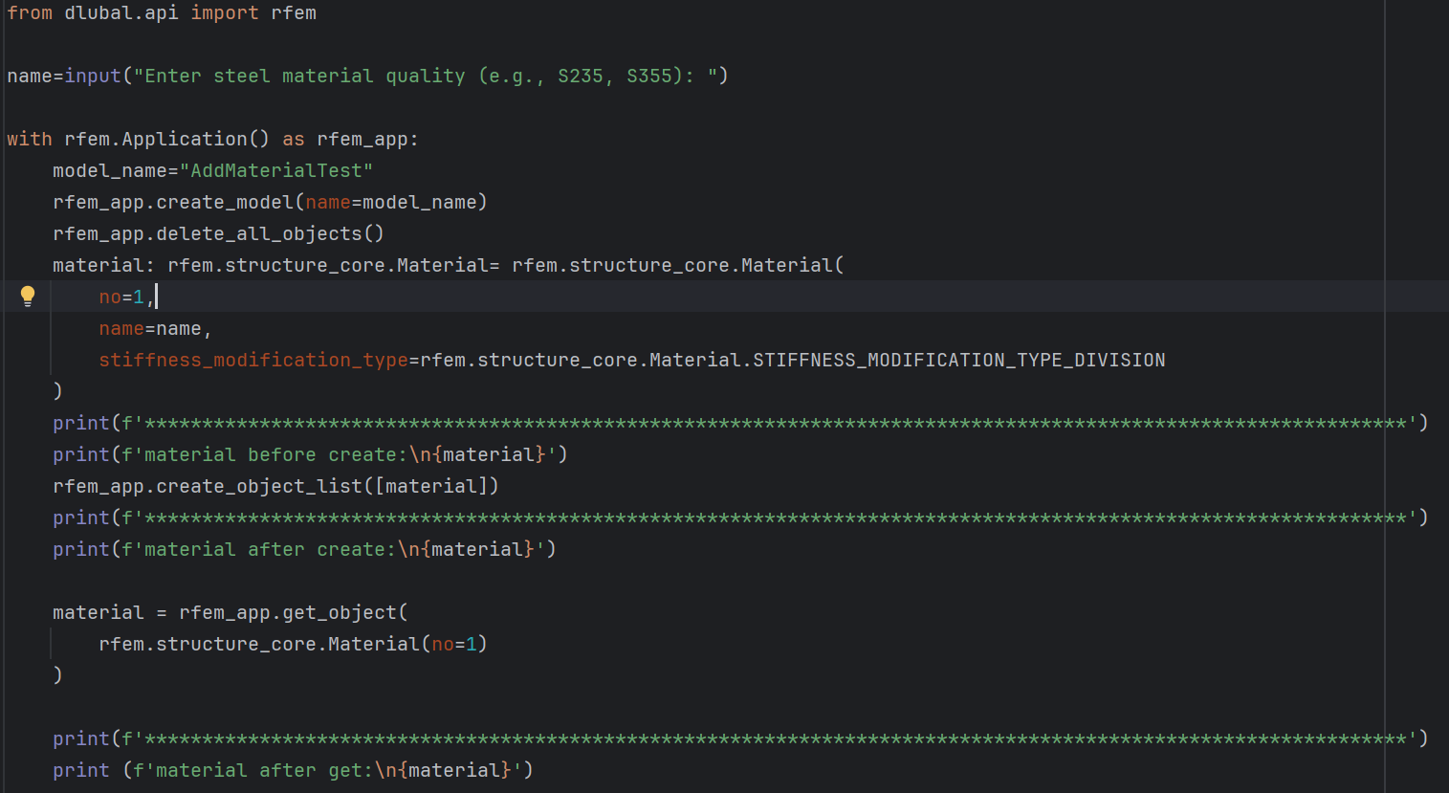Click the 'material after get' print string
Viewport: 1449px width, 793px height.
[x=264, y=770]
